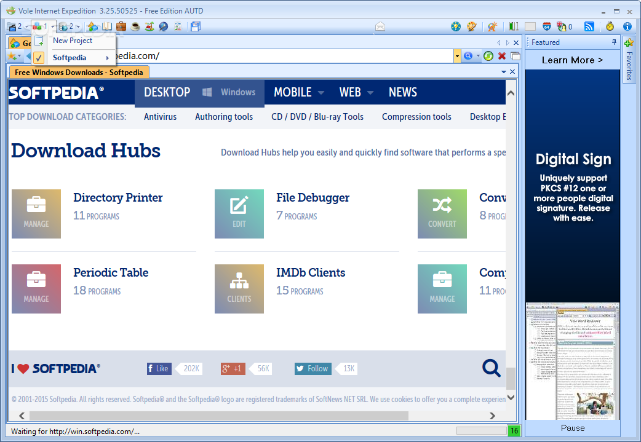Click the colored cubes project icon labeled 1

pyautogui.click(x=37, y=26)
